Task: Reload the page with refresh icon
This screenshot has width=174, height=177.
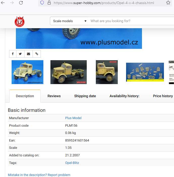Action: click(x=21, y=3)
